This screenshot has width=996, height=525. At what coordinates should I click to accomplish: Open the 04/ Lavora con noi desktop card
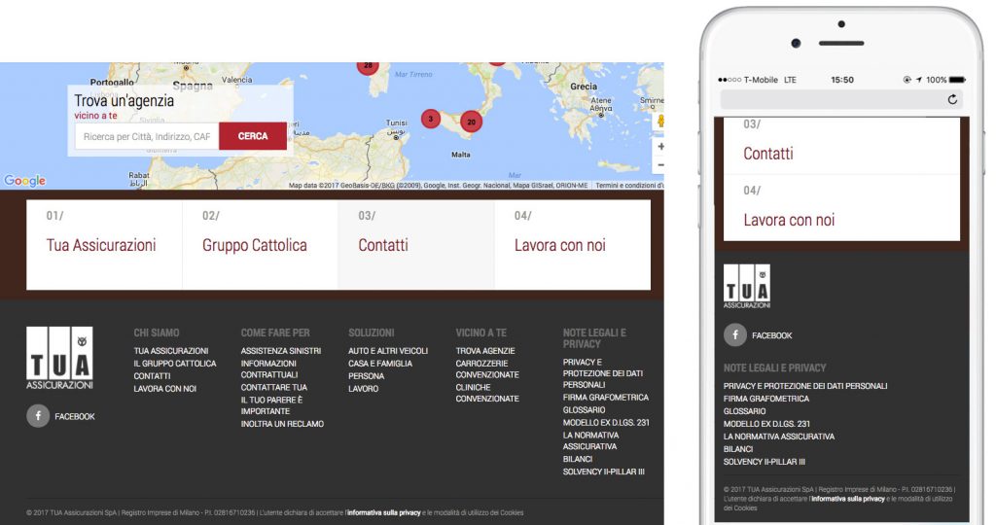[572, 245]
